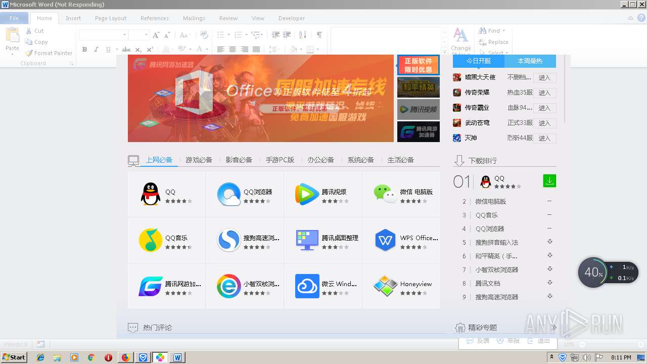This screenshot has height=364, width=647.
Task: Toggle Italic formatting
Action: click(96, 50)
